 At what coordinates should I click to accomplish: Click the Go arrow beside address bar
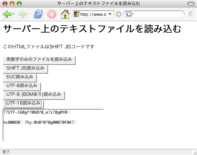coord(119,14)
